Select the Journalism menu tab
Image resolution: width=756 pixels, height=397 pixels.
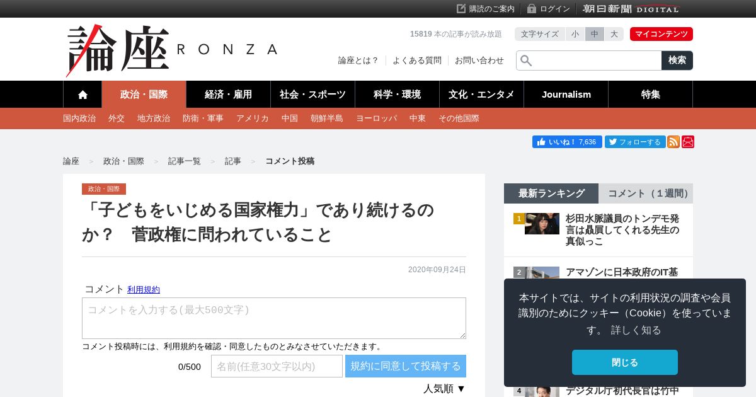(566, 95)
